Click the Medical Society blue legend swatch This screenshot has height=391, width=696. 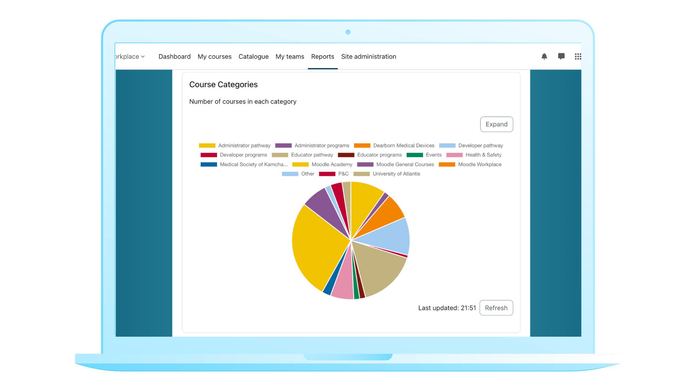click(209, 165)
